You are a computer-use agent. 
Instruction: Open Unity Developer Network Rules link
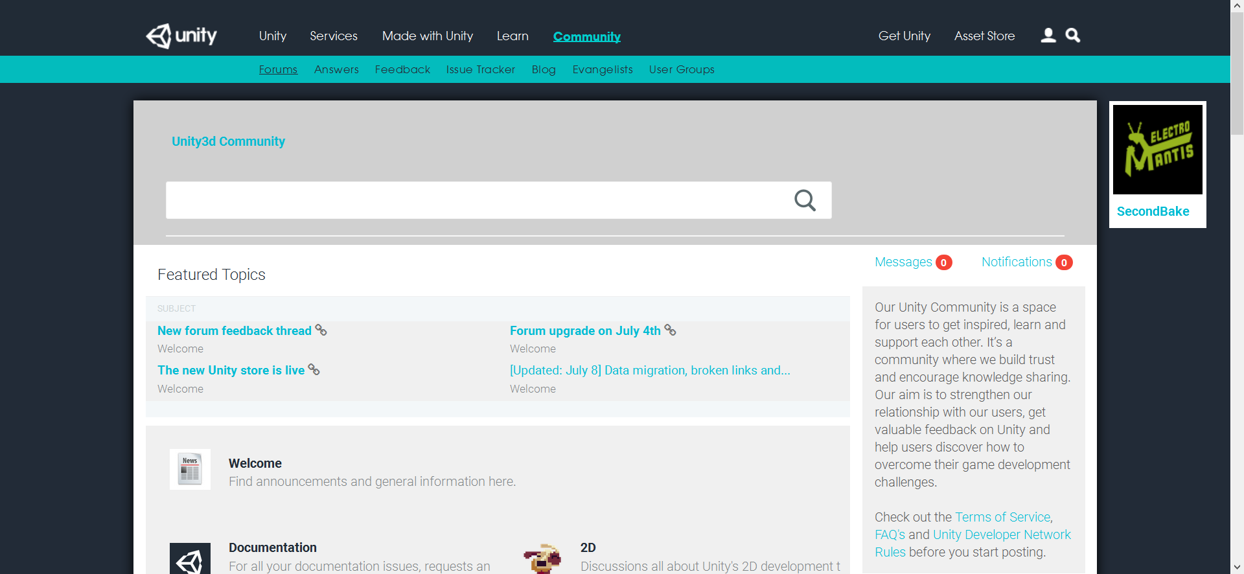point(973,543)
